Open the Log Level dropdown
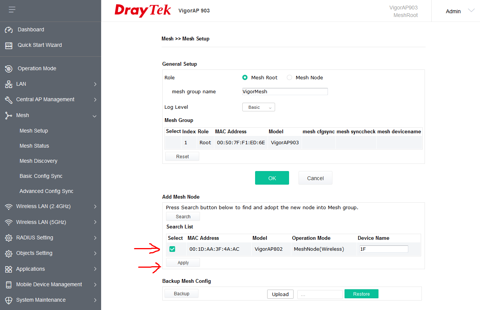The height and width of the screenshot is (310, 480). pos(258,107)
